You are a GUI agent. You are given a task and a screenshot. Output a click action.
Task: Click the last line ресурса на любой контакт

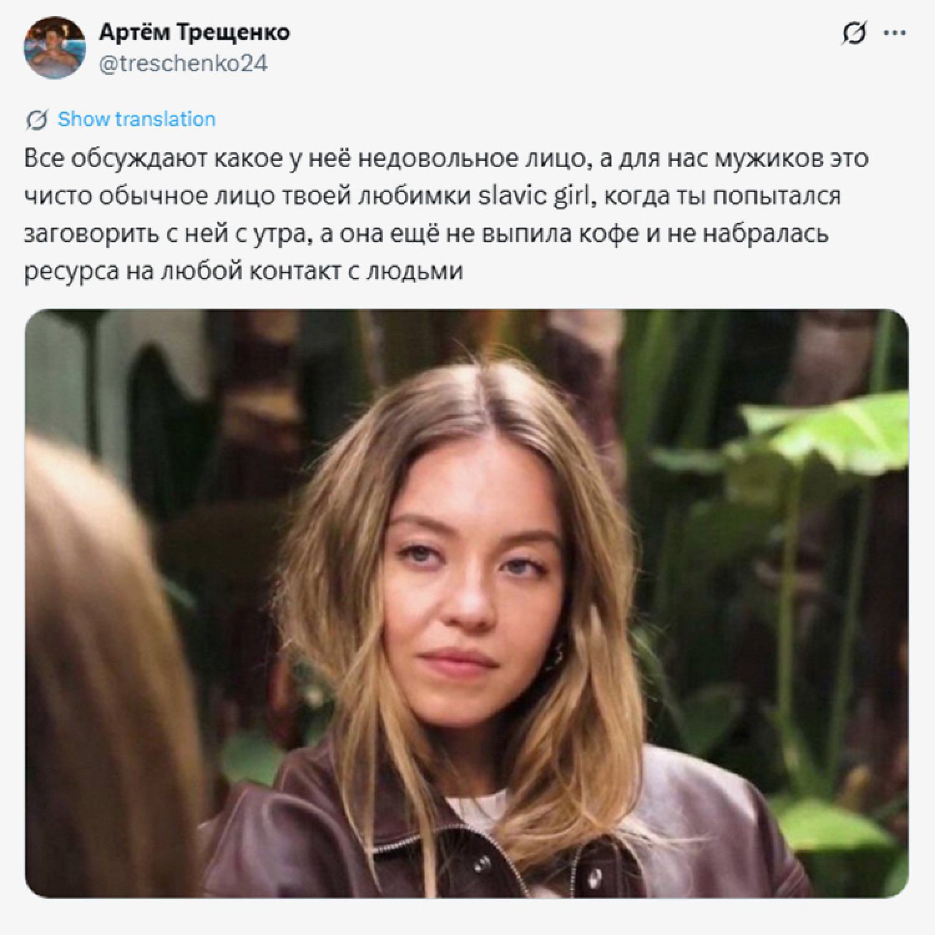(x=243, y=272)
